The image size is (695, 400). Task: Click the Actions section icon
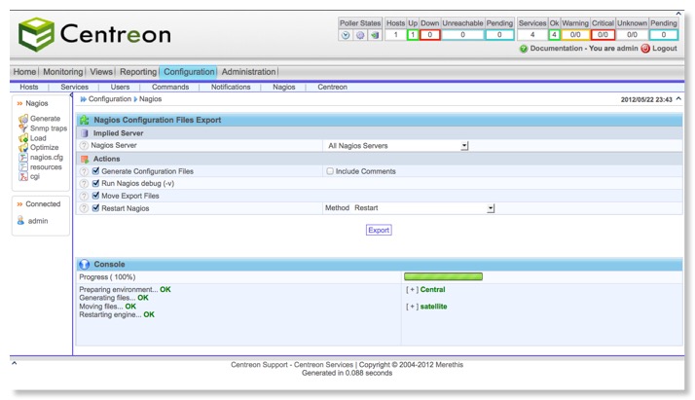tap(85, 159)
